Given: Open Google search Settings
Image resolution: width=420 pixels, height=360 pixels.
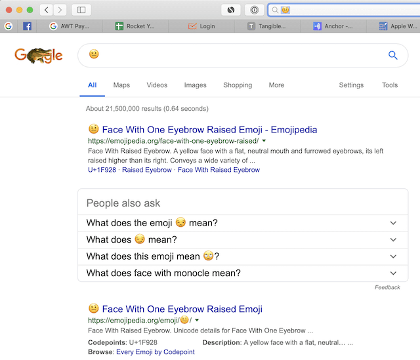Looking at the screenshot, I should click(351, 85).
